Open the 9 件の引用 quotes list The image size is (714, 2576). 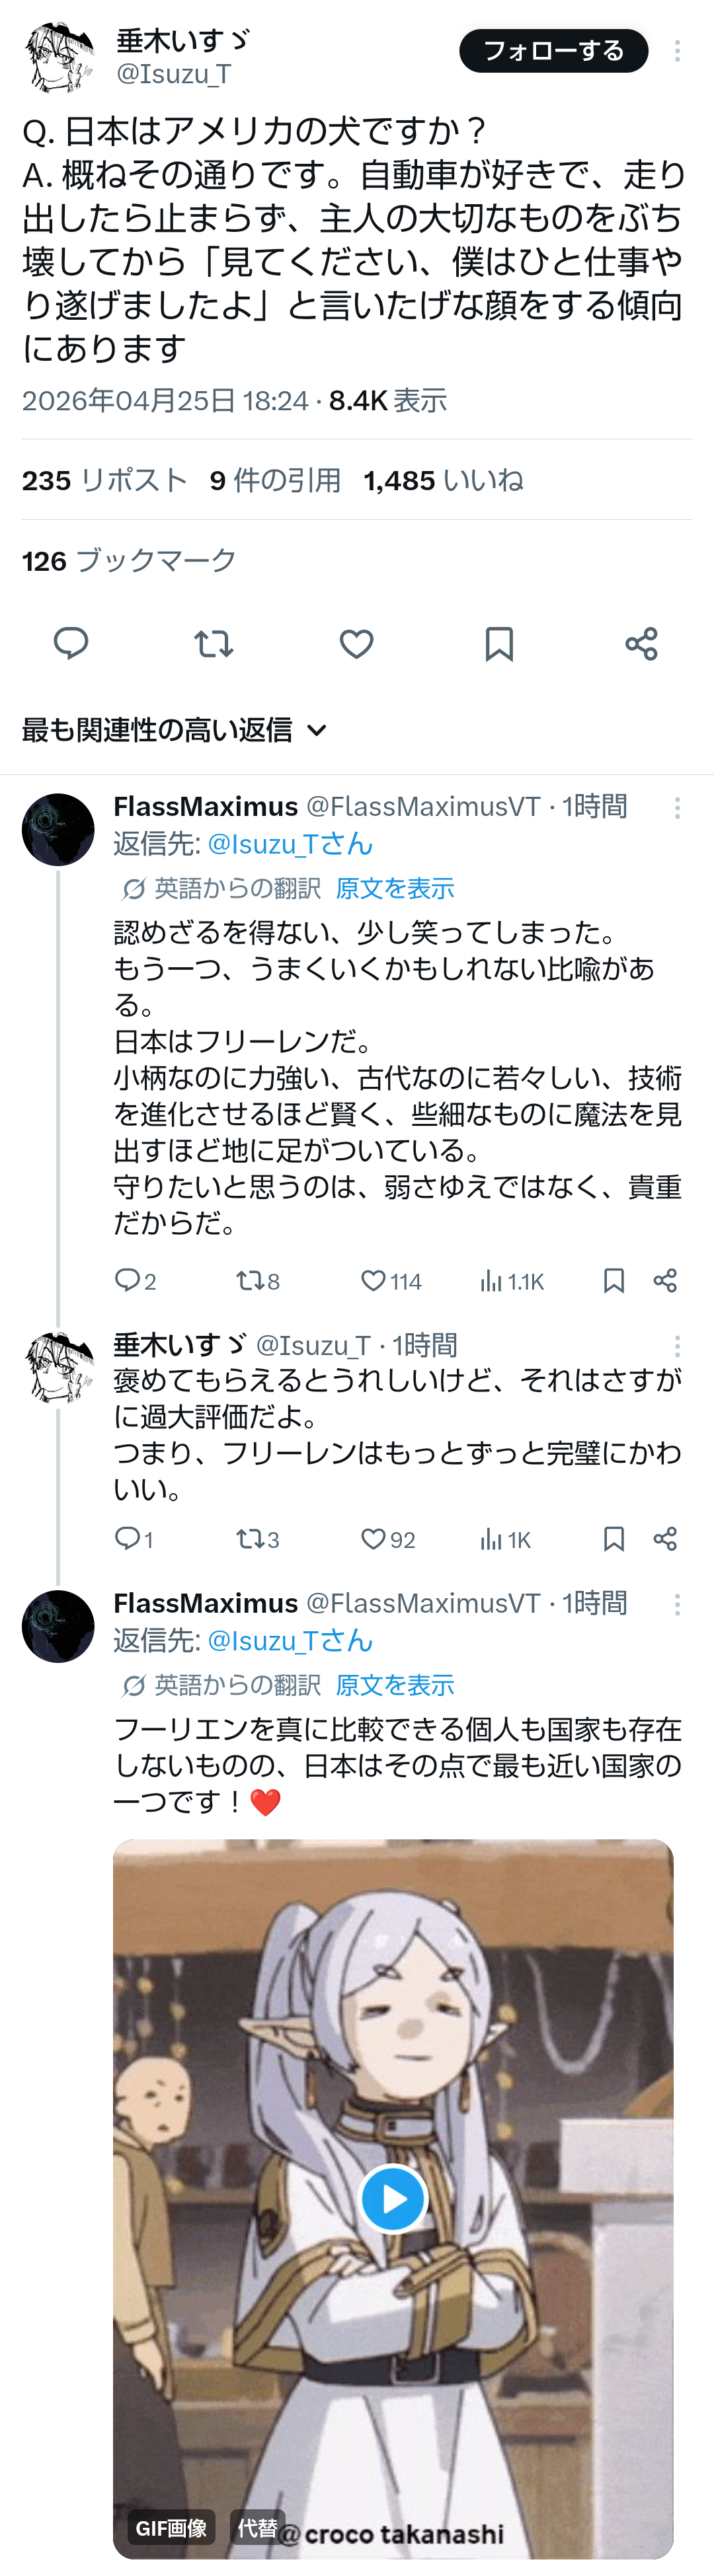275,481
